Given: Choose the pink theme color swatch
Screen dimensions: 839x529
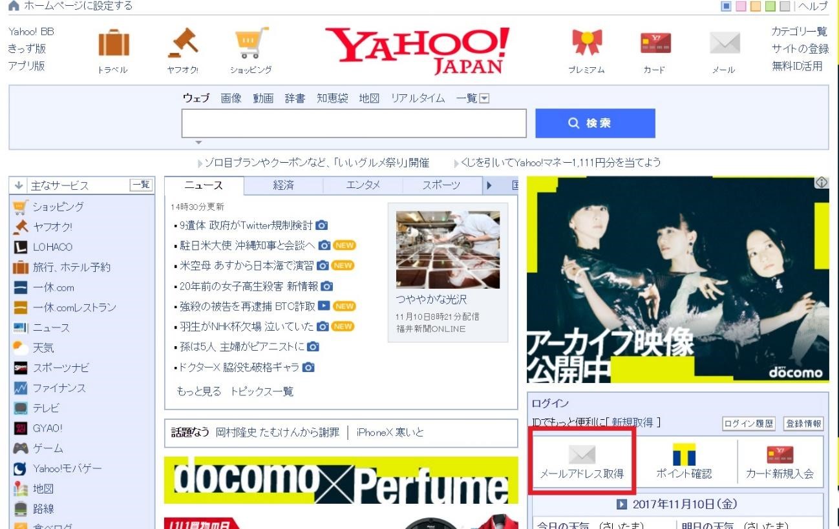Looking at the screenshot, I should [x=740, y=6].
